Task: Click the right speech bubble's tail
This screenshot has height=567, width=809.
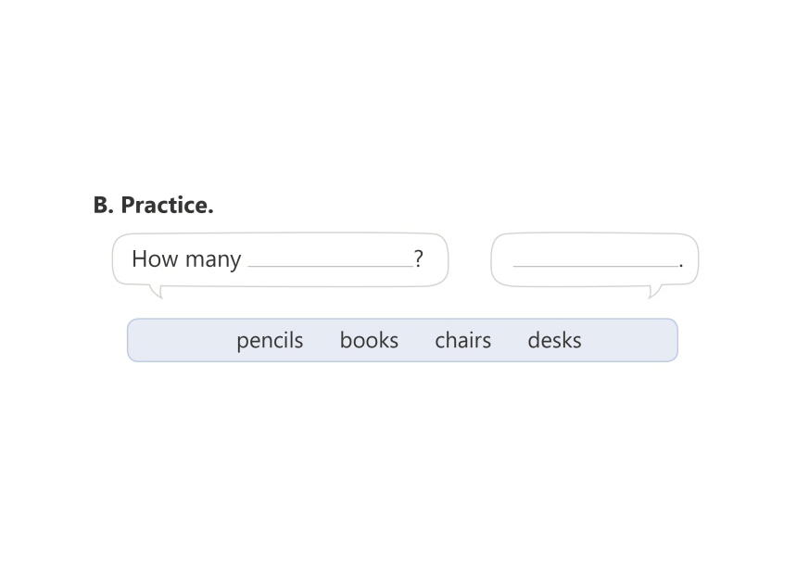Action: pyautogui.click(x=654, y=292)
